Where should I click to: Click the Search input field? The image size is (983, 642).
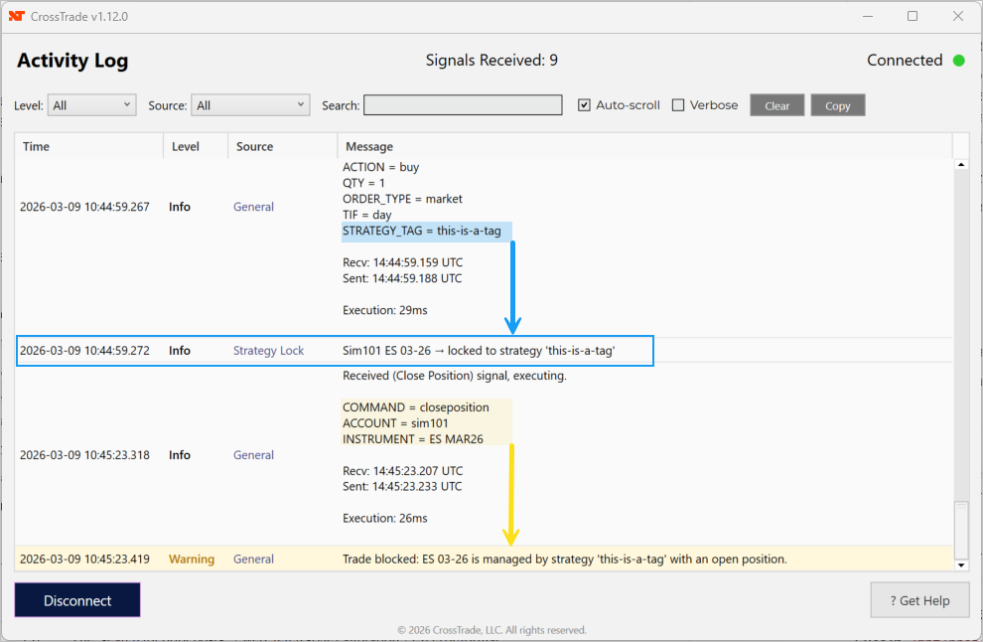(463, 105)
